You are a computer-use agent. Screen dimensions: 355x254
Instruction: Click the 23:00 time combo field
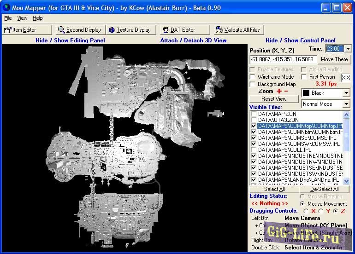pos(335,49)
